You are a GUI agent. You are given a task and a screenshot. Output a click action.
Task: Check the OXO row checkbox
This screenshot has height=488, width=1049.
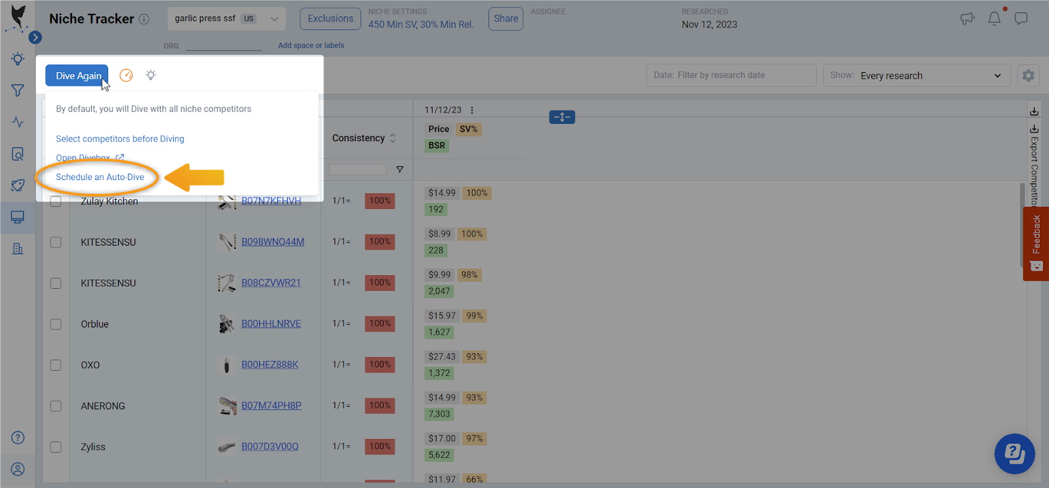(x=56, y=365)
